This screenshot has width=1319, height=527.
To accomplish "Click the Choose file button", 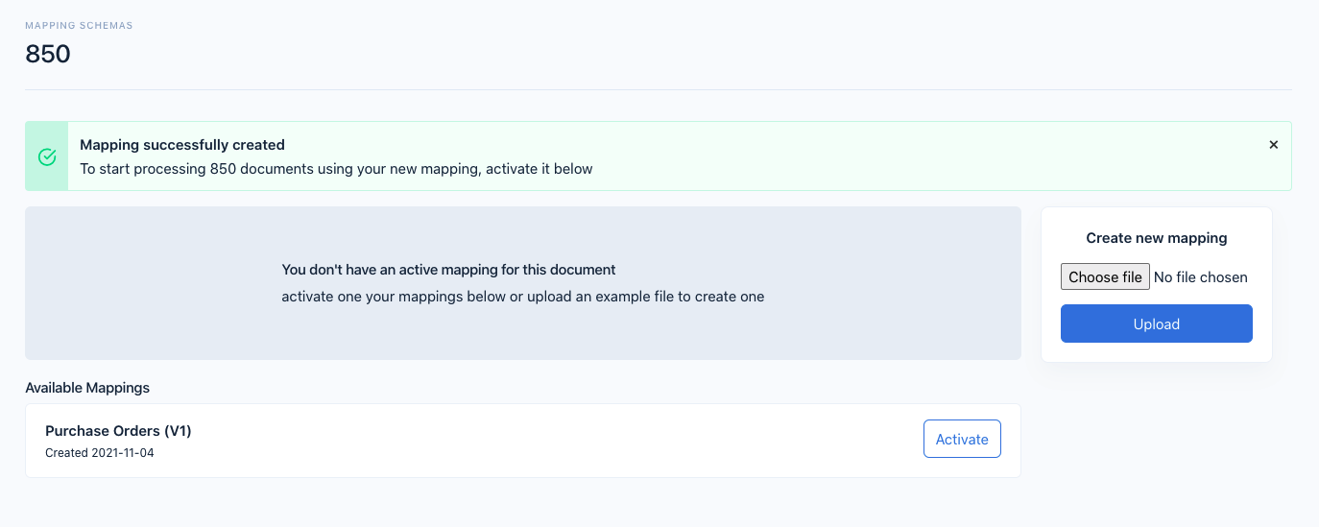I will coord(1106,276).
